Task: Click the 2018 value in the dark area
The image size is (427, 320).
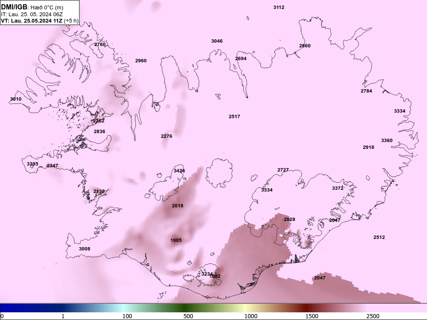Action: pos(178,206)
